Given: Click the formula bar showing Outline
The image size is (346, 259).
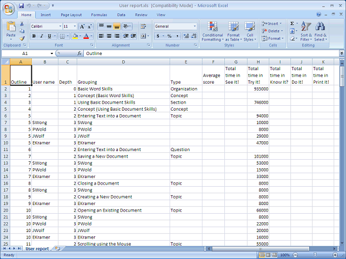Looking at the screenshot, I should coord(211,53).
